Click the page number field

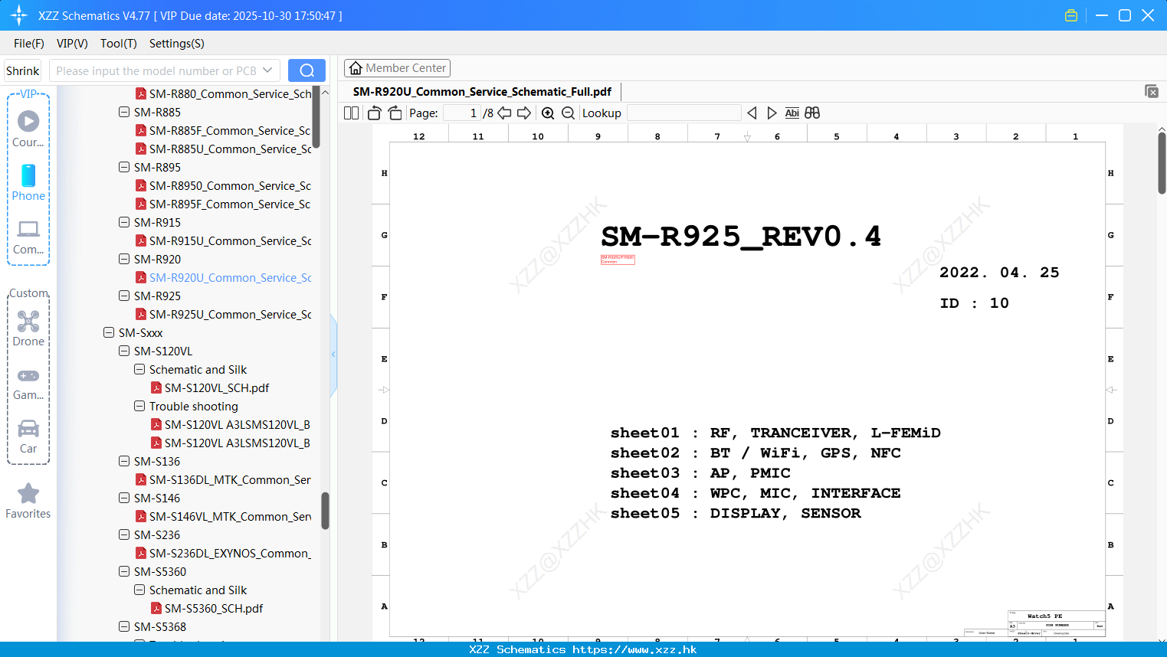462,113
